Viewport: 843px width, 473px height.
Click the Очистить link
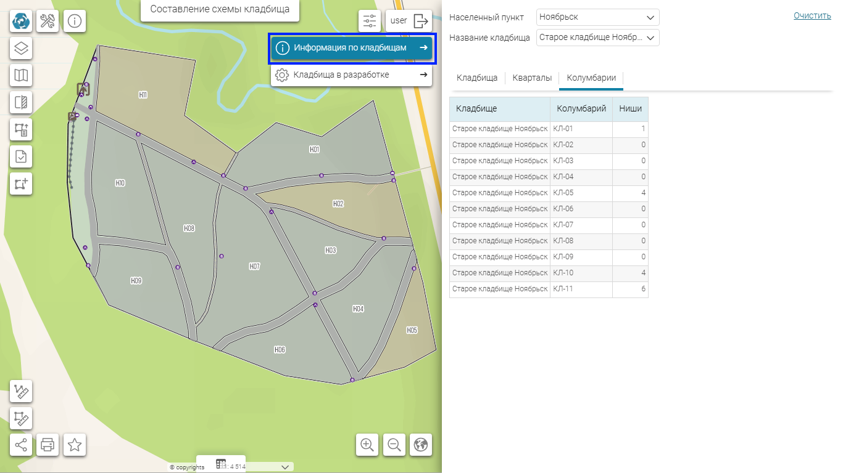[812, 15]
